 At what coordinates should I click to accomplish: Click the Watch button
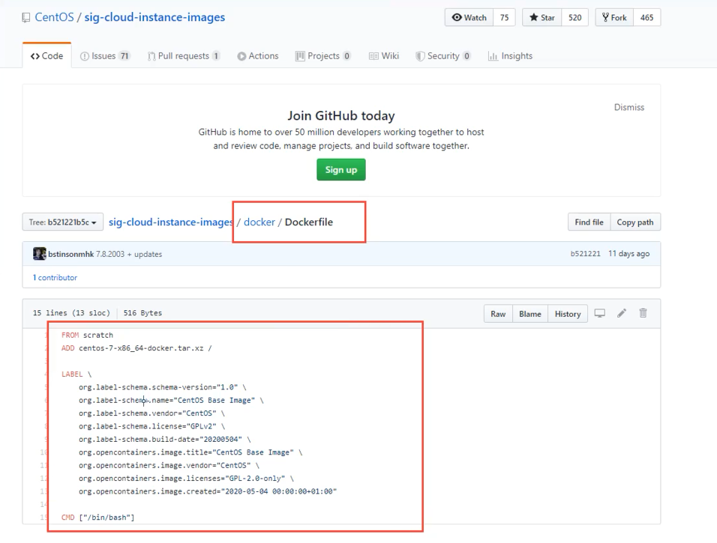click(469, 17)
